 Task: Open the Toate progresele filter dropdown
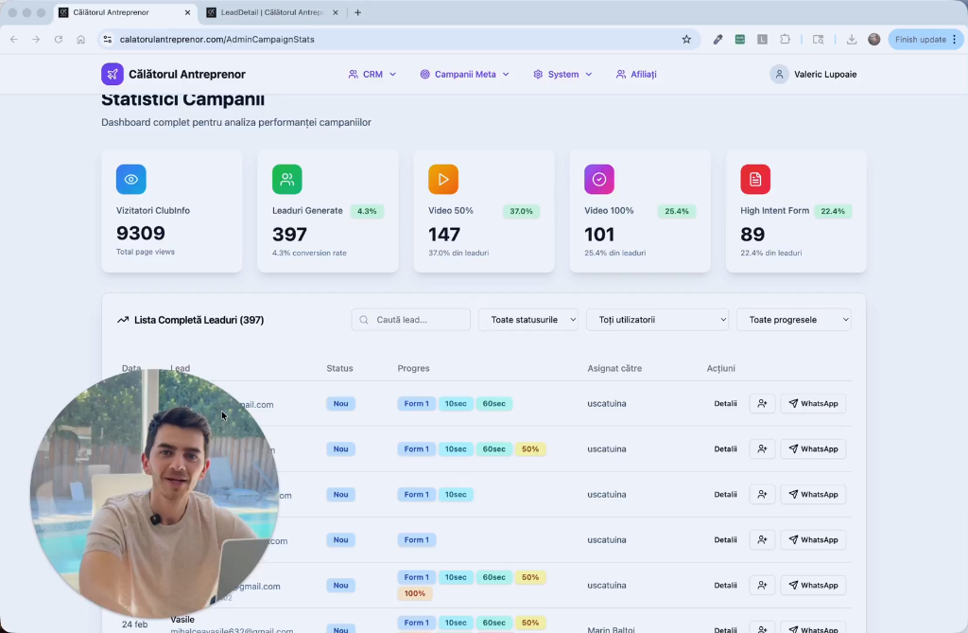(794, 320)
